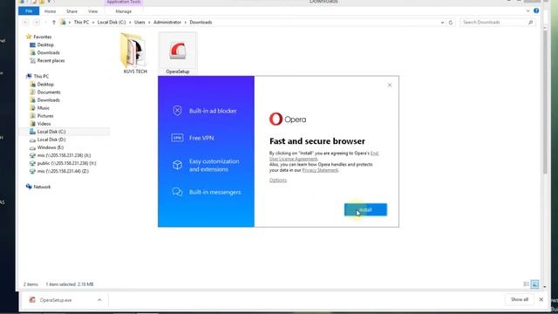Open the Options link in Opera installer

[x=278, y=181]
